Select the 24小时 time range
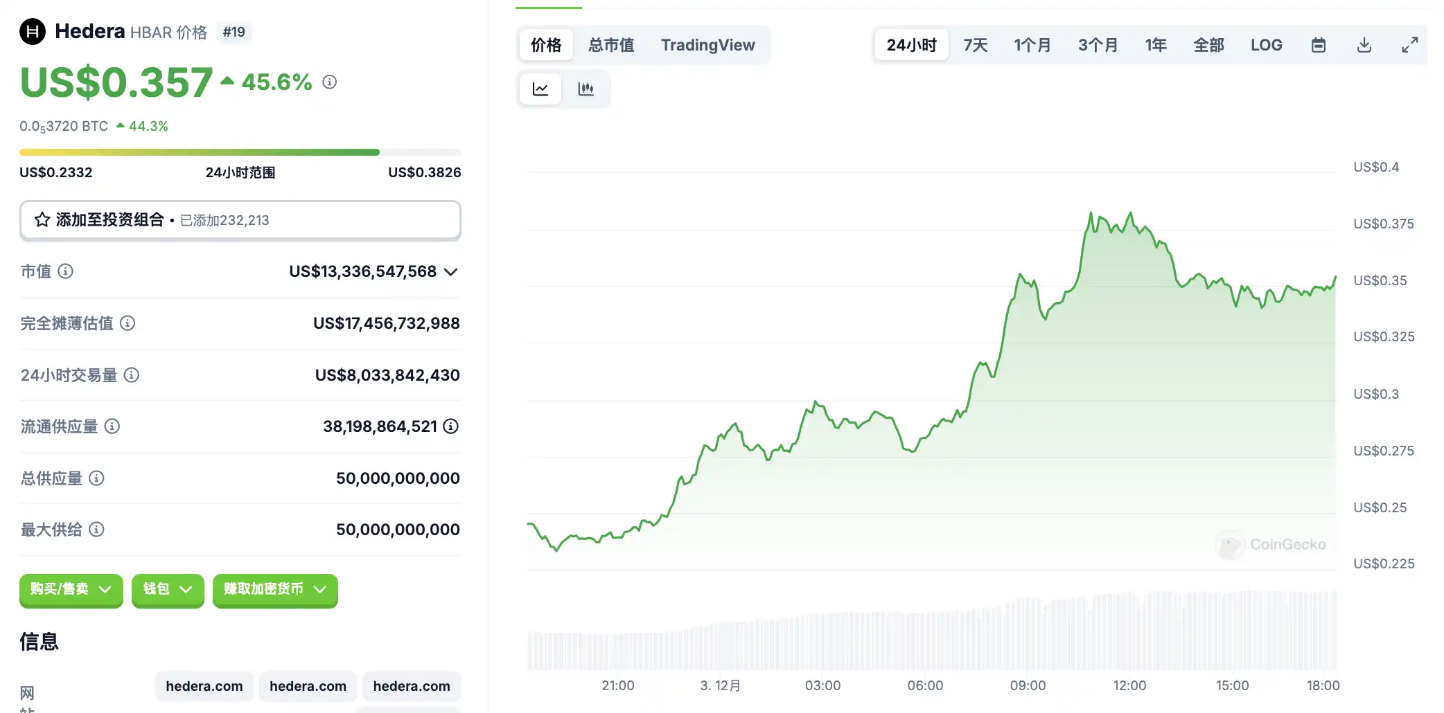The height and width of the screenshot is (713, 1444). (x=911, y=45)
